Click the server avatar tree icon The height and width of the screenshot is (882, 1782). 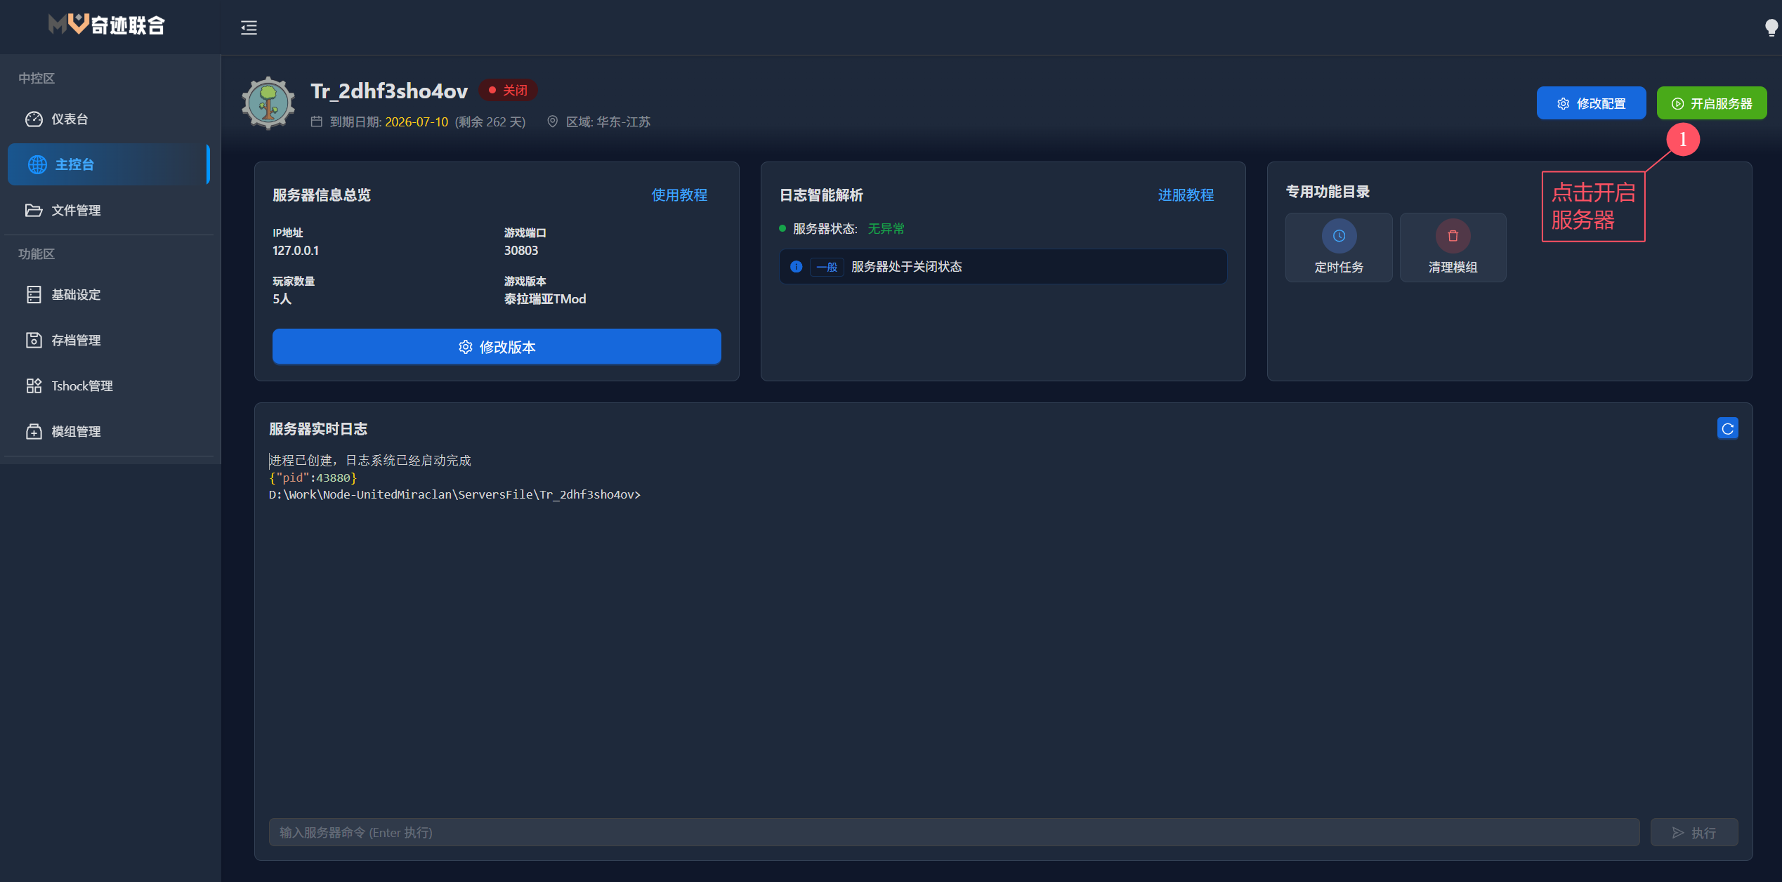coord(268,104)
